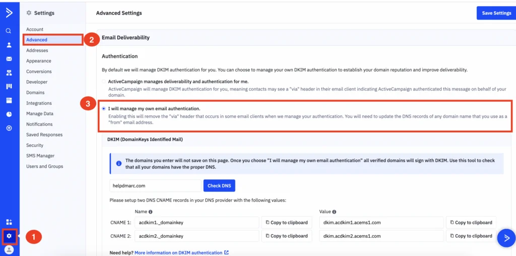516x256 pixels.
Task: Open the user profile avatar icon
Action: pos(9,250)
